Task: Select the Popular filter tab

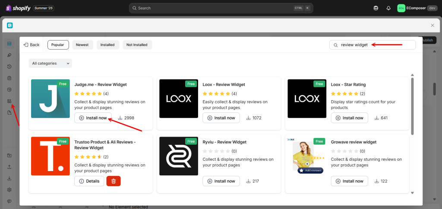Action: click(x=58, y=45)
